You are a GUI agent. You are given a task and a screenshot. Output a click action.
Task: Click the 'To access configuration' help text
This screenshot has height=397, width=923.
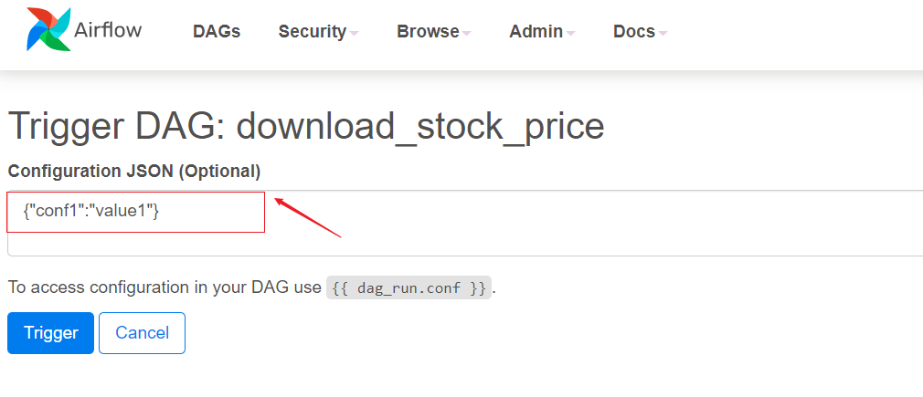click(x=164, y=287)
